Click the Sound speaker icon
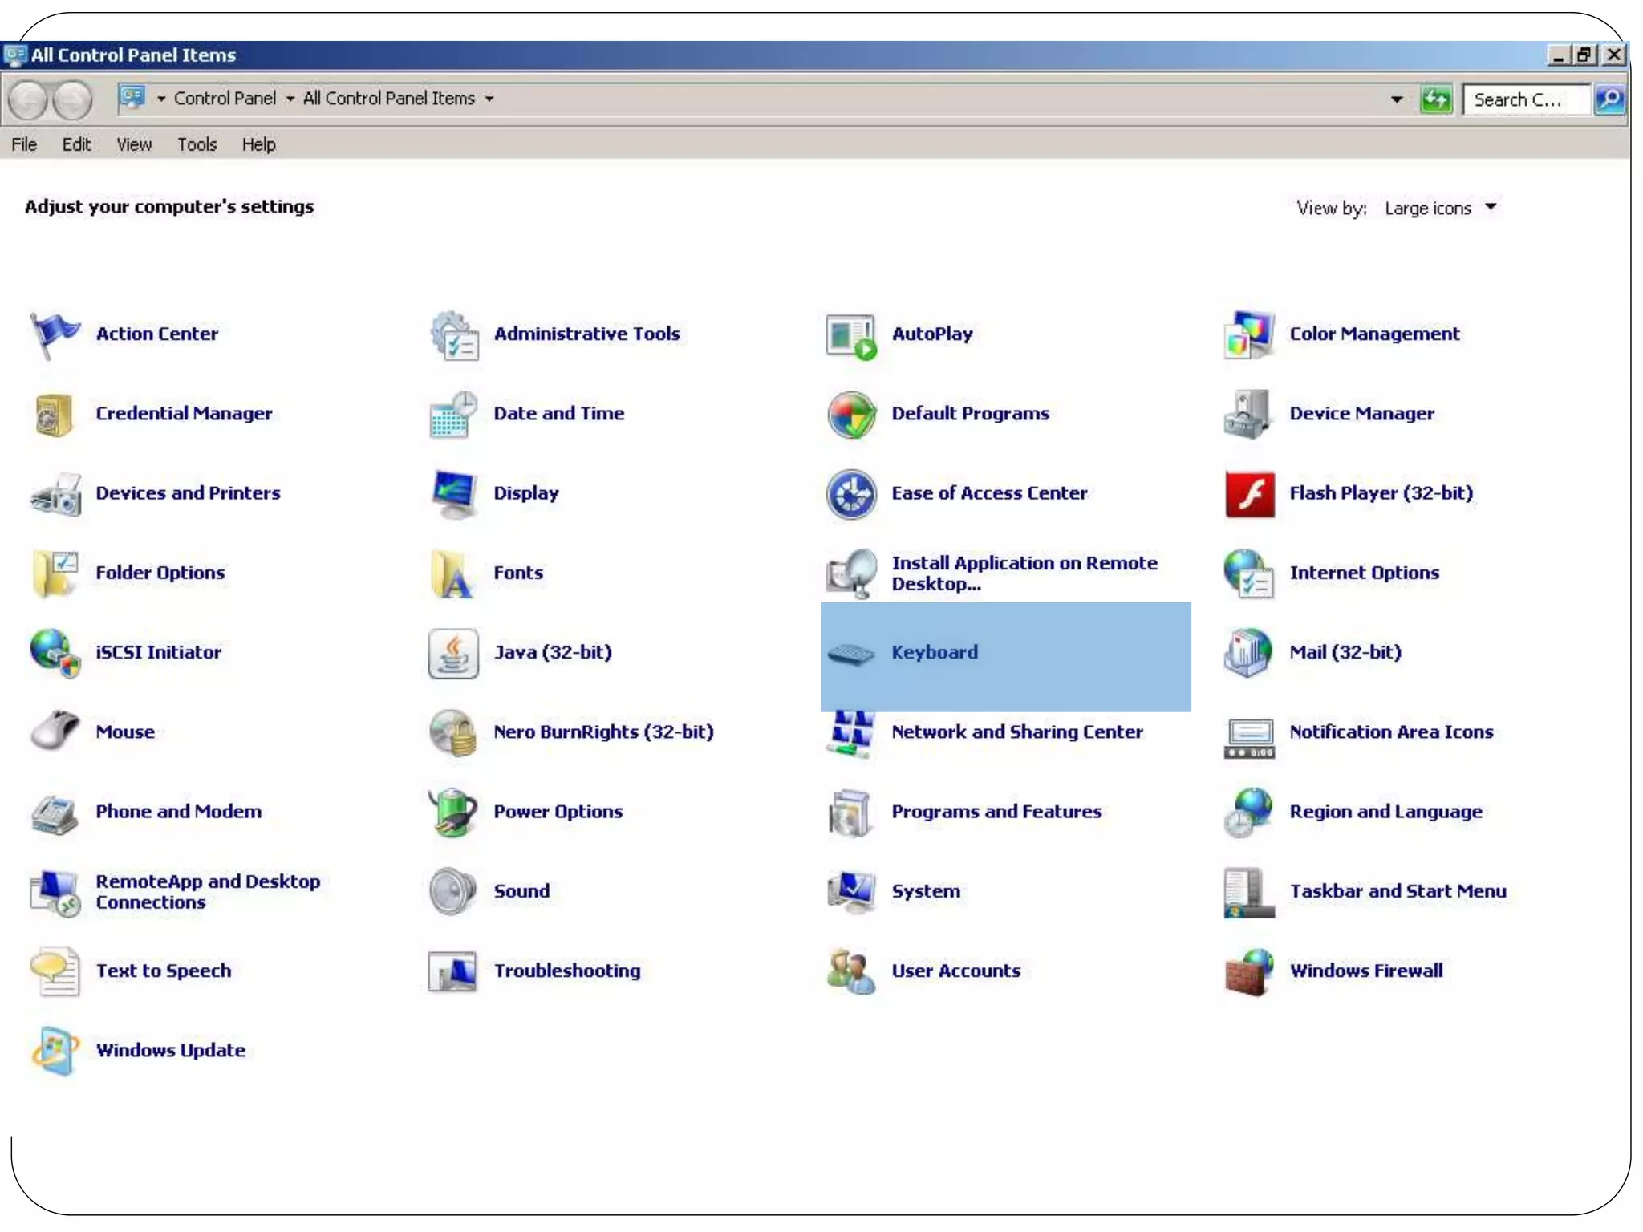 (452, 891)
